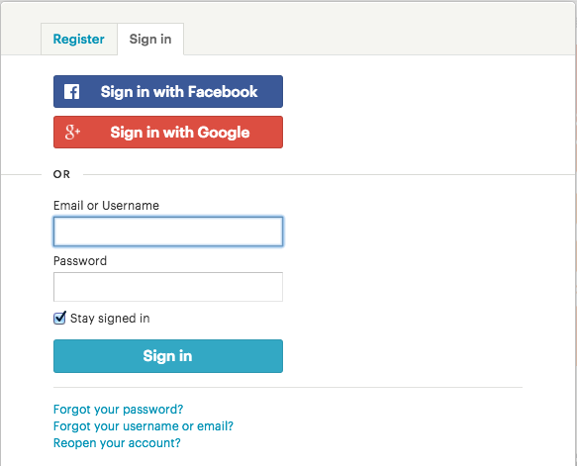
Task: Click the Password label above the field
Action: point(80,261)
